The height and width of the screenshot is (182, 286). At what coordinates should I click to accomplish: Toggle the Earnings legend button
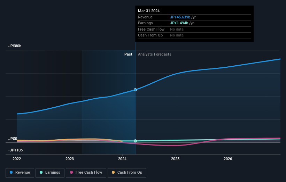(x=50, y=173)
